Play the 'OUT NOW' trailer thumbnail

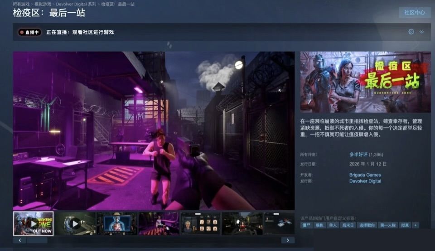pyautogui.click(x=33, y=223)
